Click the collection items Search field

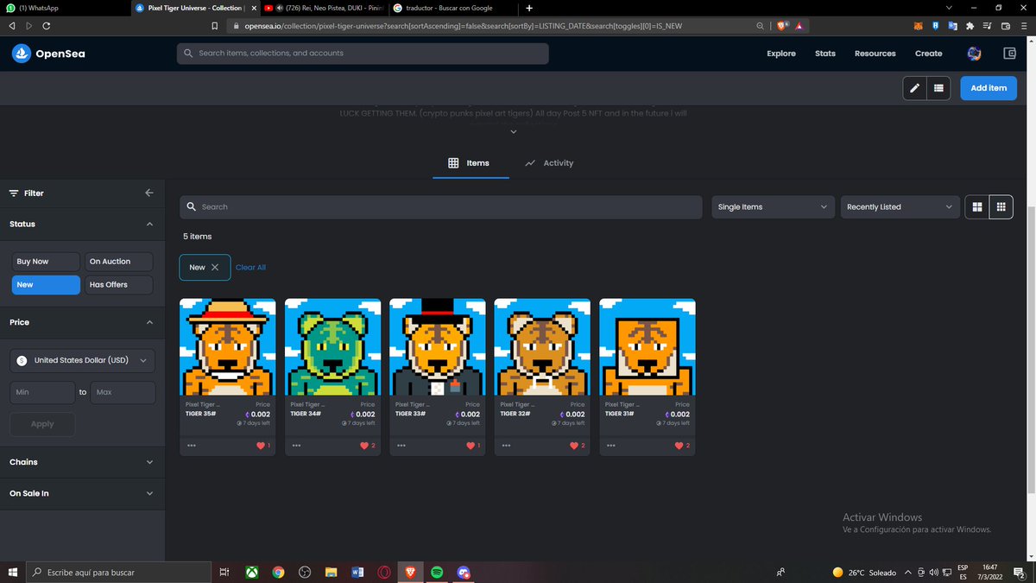(x=440, y=207)
